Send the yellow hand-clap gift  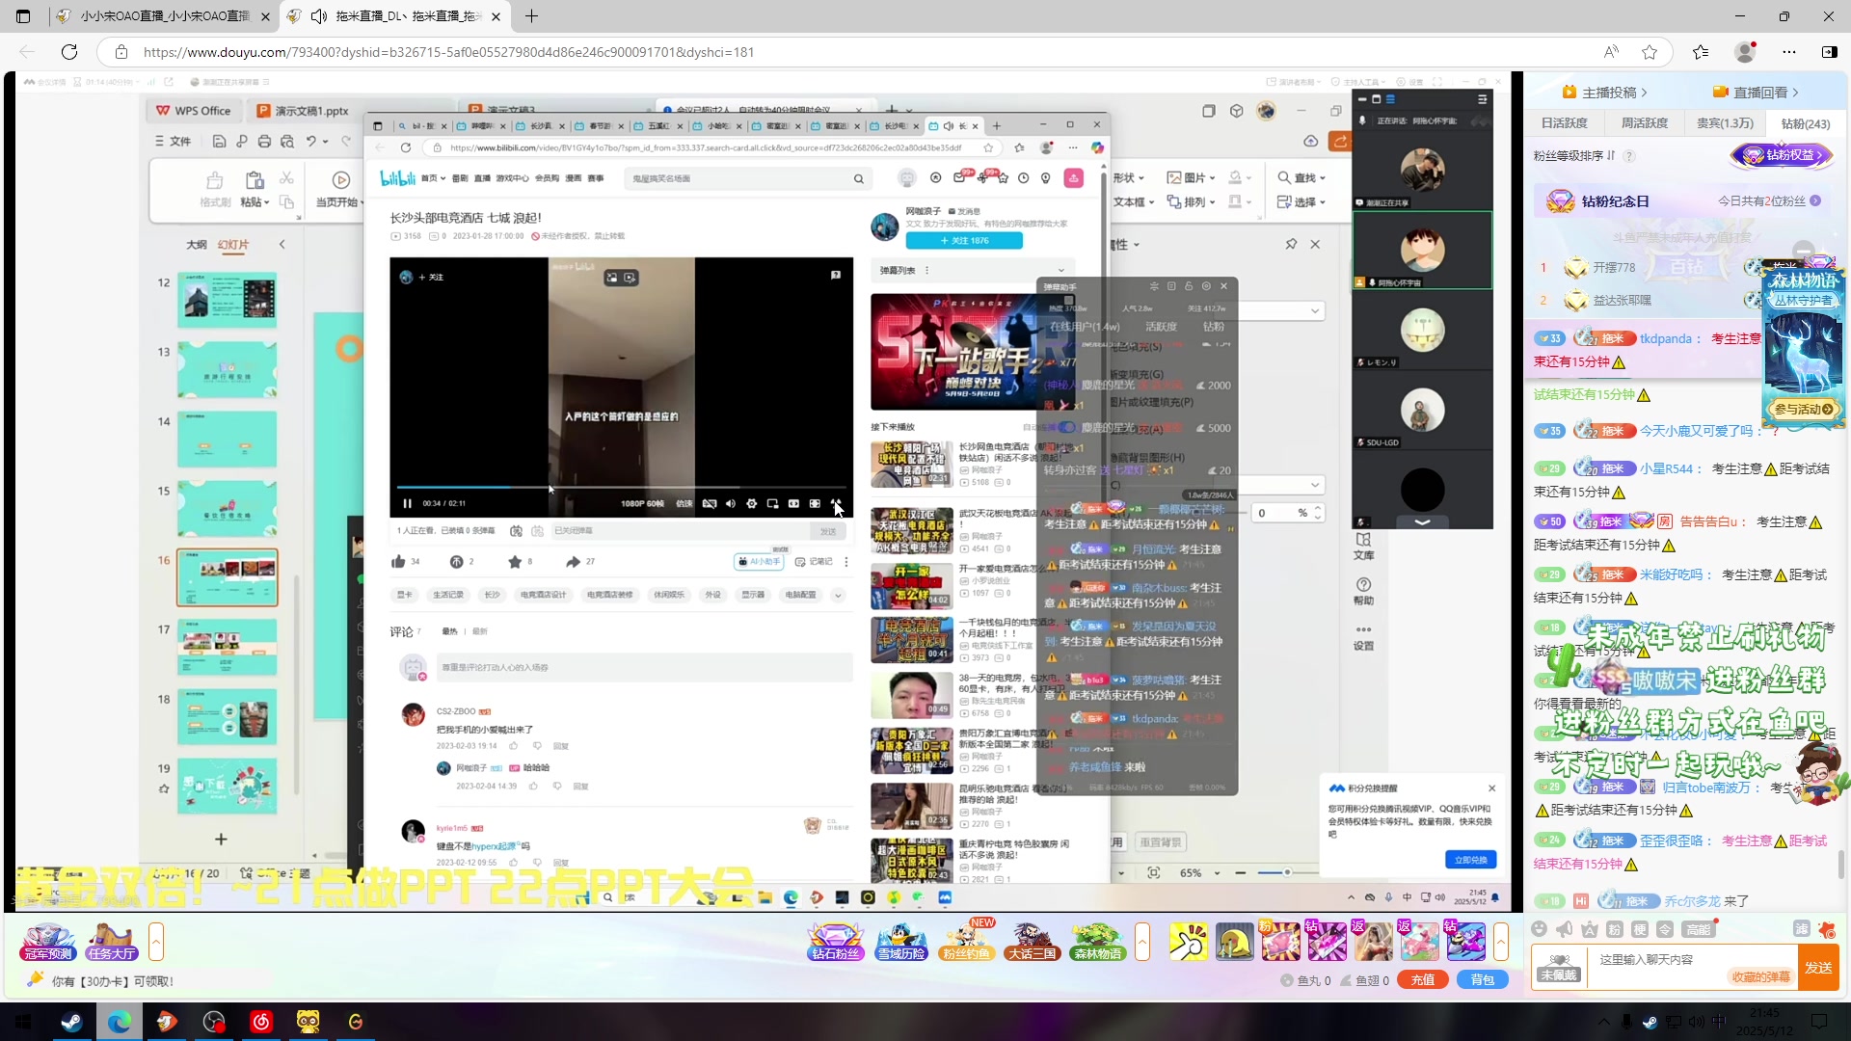(1188, 942)
